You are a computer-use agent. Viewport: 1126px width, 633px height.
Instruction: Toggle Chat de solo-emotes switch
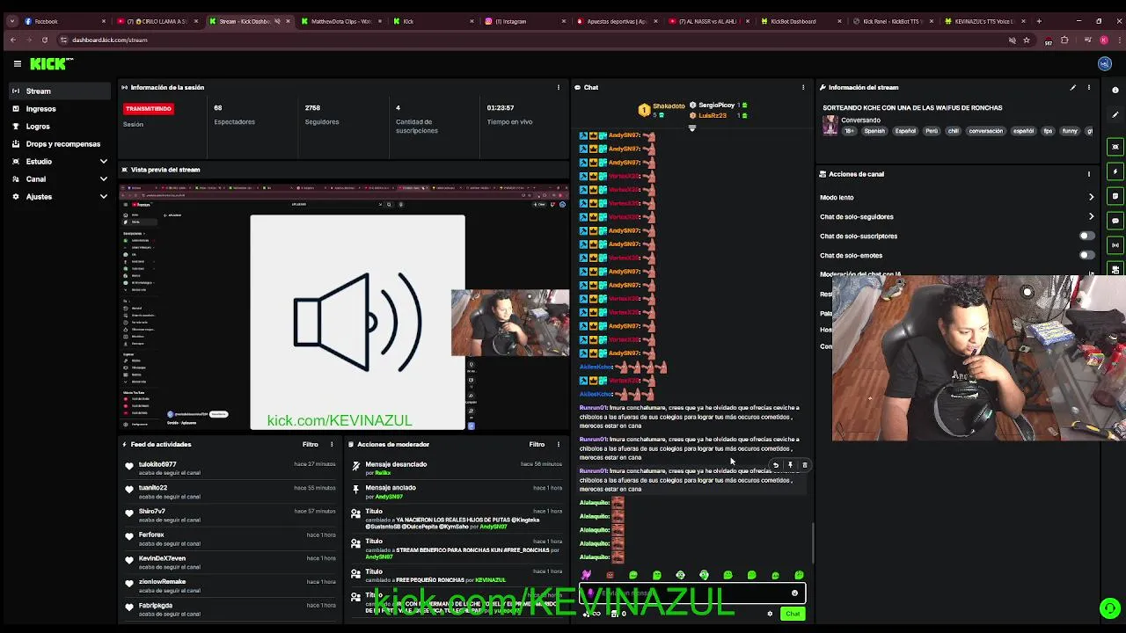[1087, 255]
